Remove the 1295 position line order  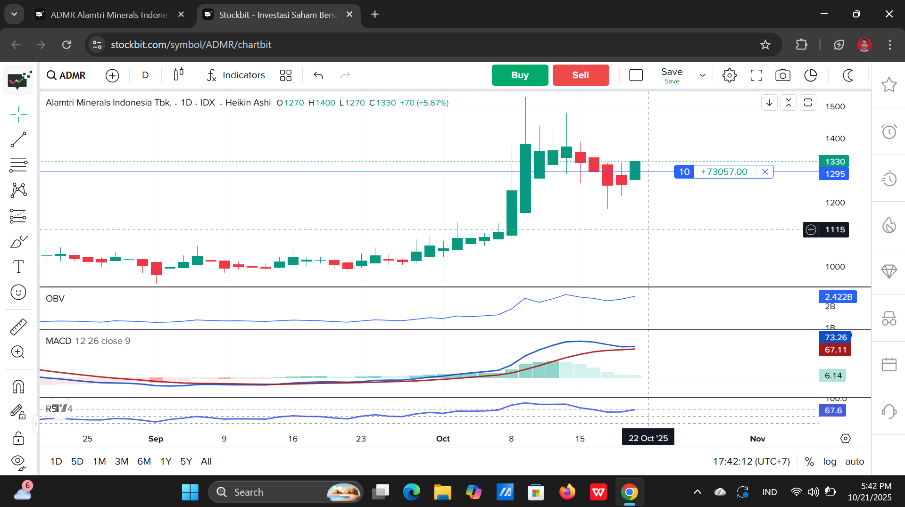coord(765,172)
